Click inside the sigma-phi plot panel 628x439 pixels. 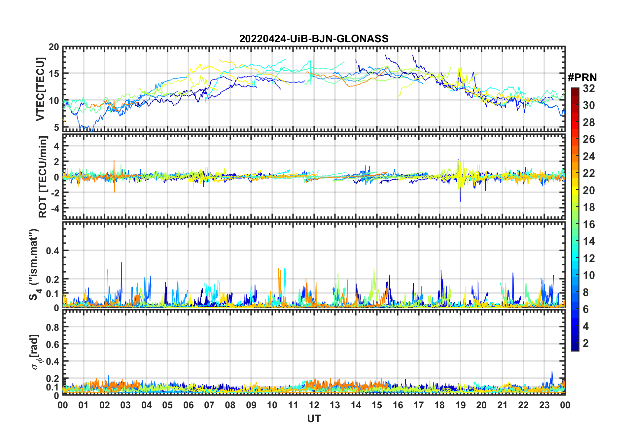pyautogui.click(x=314, y=352)
